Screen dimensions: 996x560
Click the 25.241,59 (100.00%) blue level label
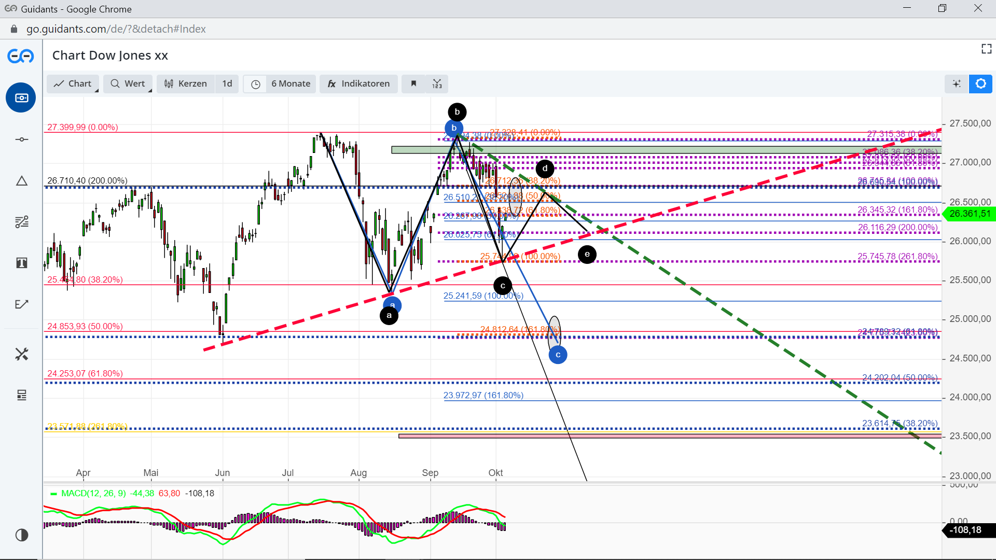pos(483,296)
